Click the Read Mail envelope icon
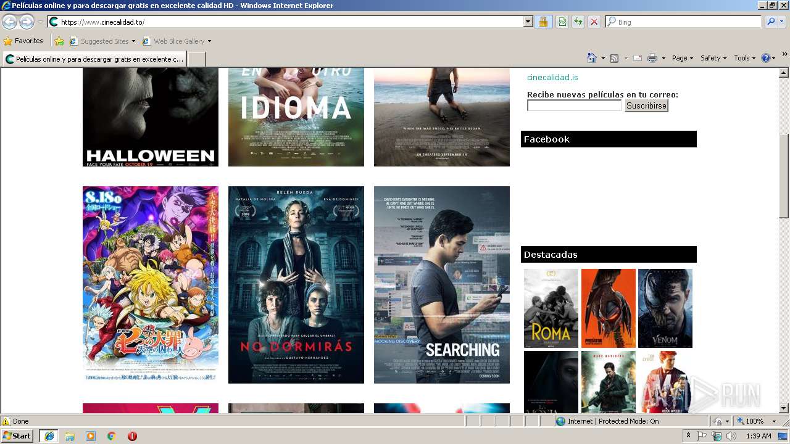The height and width of the screenshot is (444, 790). point(638,58)
